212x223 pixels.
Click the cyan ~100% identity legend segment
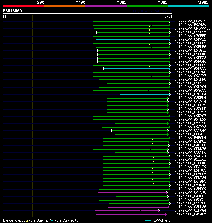click(188, 6)
